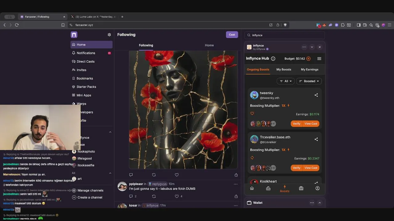Screen dimensions: 394x221
Task: Open the profile icon in the bottom nav
Action: (317, 188)
